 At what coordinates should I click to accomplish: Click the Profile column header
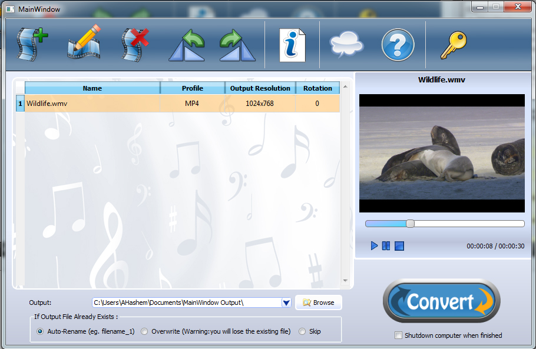pos(193,88)
